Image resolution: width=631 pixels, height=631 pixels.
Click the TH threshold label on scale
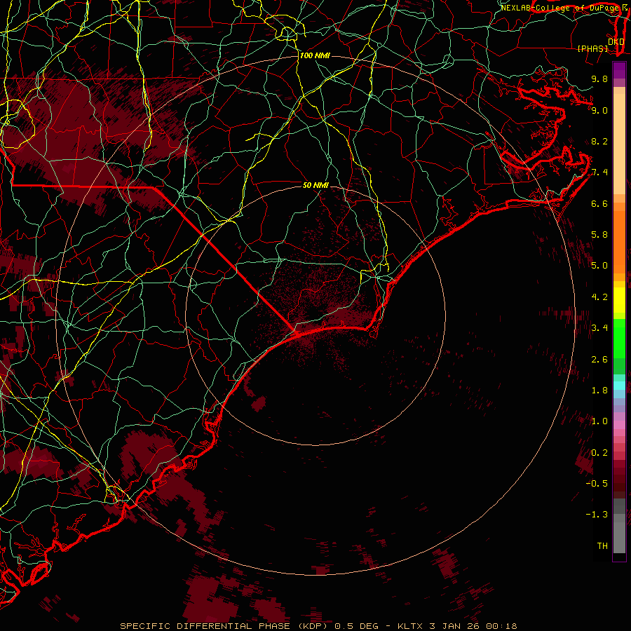coord(602,546)
